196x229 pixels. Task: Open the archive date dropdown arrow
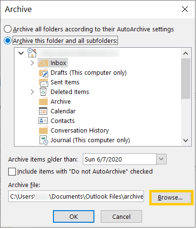[x=161, y=159]
